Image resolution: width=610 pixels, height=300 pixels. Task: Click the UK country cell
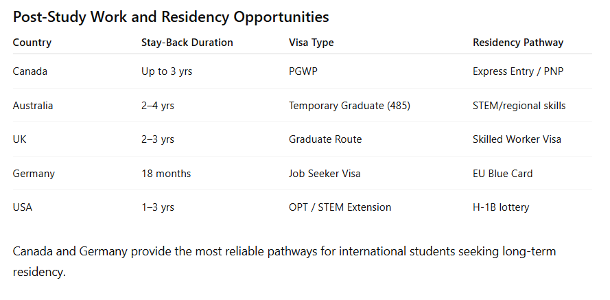[x=20, y=139]
